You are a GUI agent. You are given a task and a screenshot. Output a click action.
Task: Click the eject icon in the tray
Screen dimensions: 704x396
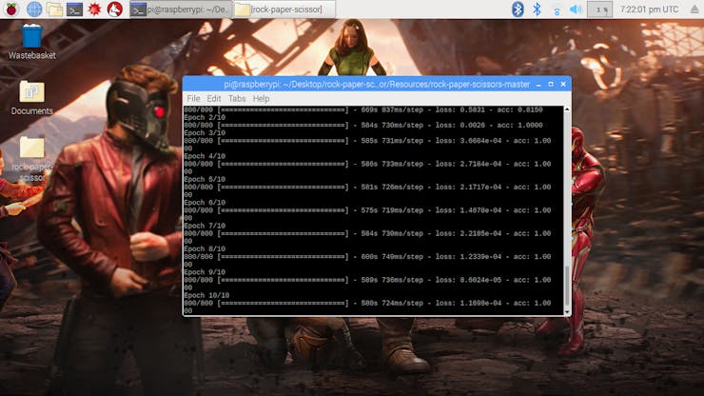pyautogui.click(x=695, y=10)
